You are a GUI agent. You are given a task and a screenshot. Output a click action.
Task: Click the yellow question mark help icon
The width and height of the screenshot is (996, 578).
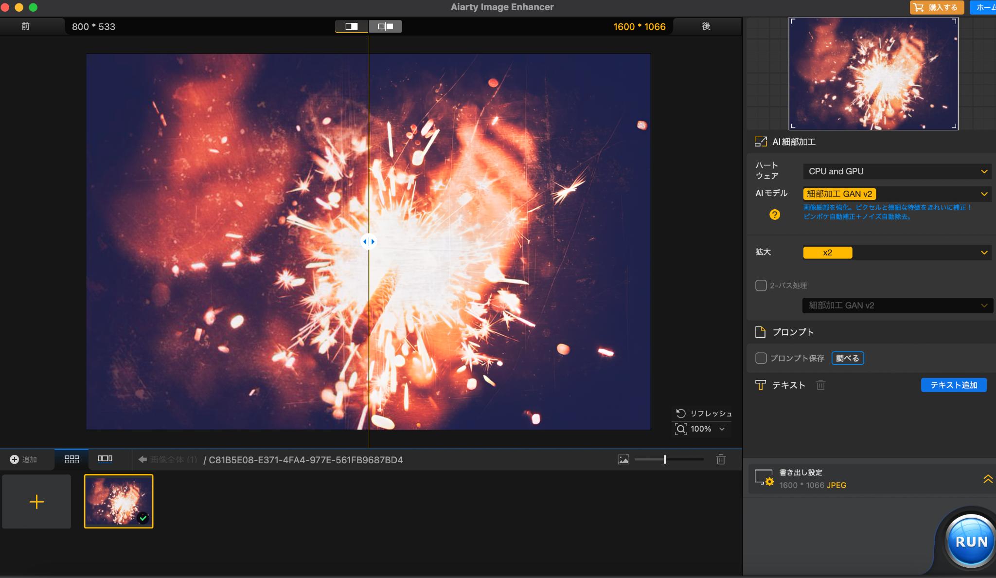pos(775,215)
